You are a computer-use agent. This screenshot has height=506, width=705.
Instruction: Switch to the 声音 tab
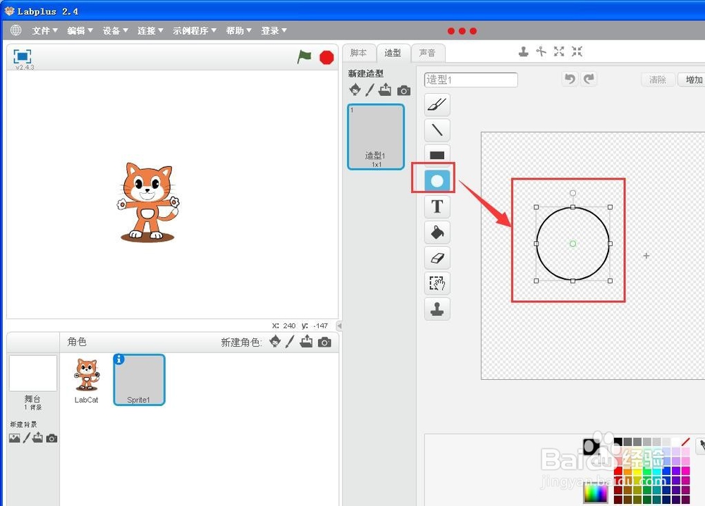pos(428,53)
